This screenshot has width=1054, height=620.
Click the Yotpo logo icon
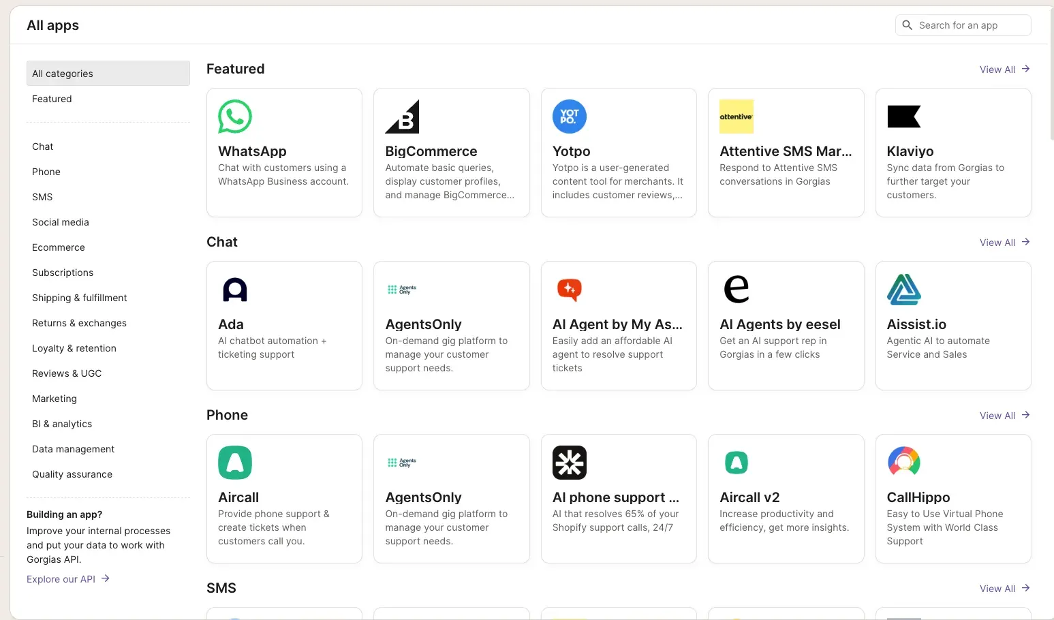(570, 117)
